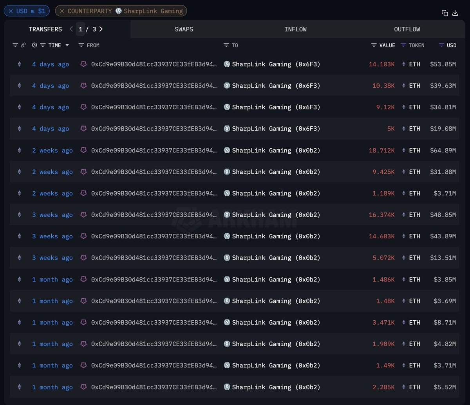The width and height of the screenshot is (470, 405).
Task: Click ETH token icon in 1.49K row
Action: (x=404, y=365)
